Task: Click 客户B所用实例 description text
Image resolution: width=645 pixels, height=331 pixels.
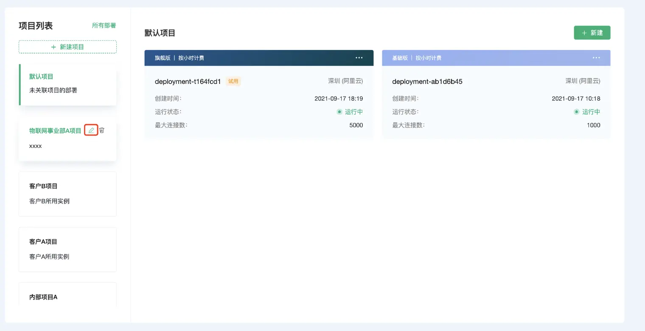Action: click(x=49, y=201)
